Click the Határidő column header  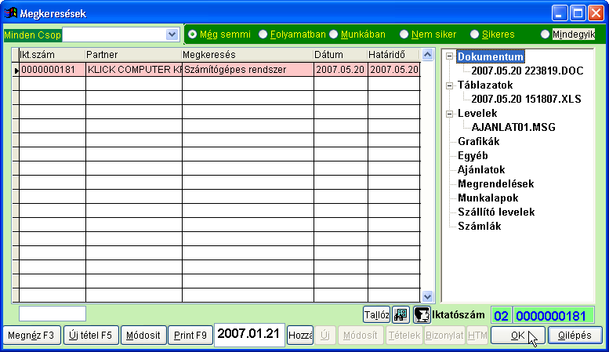pyautogui.click(x=393, y=55)
